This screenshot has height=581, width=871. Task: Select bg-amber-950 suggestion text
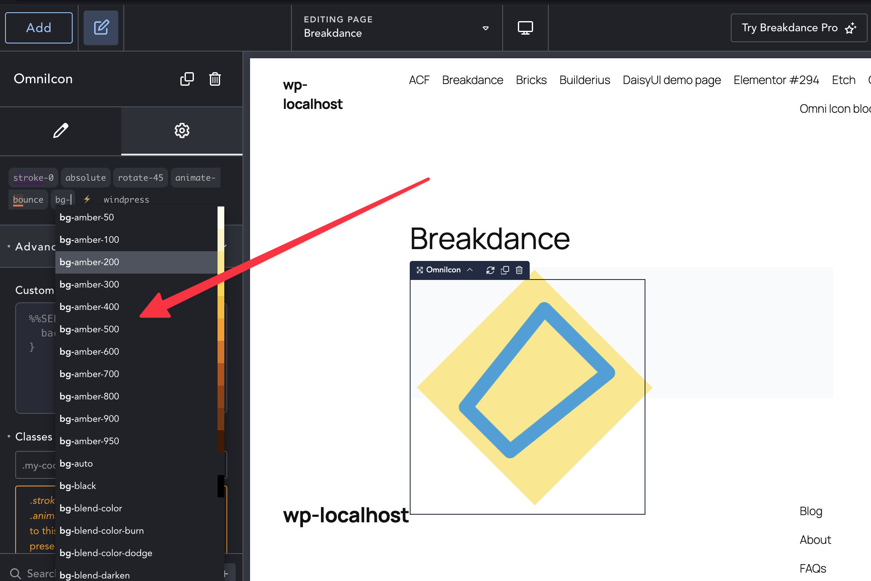tap(90, 441)
